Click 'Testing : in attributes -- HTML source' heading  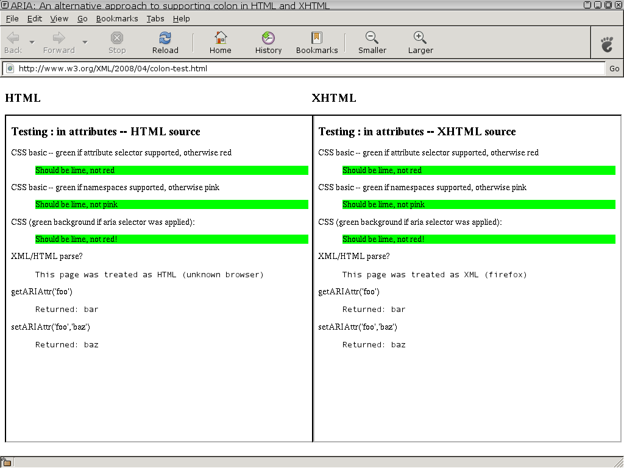tap(106, 132)
